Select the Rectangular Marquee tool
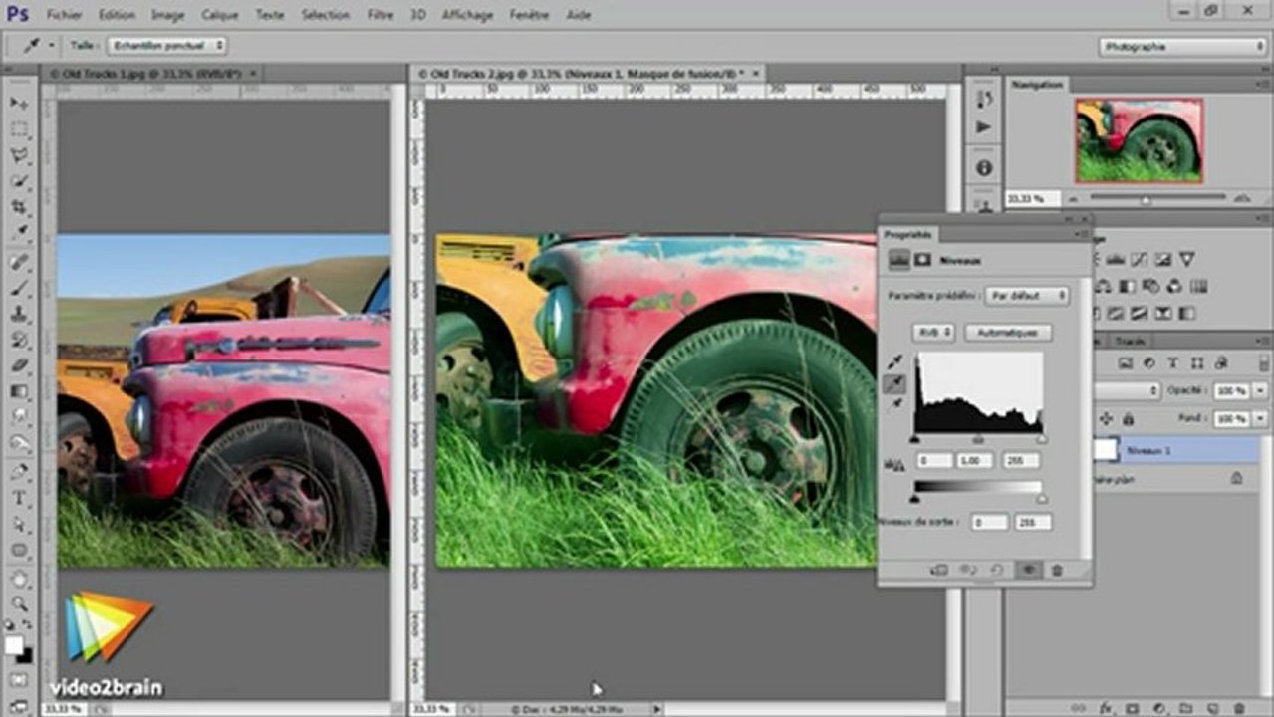This screenshot has height=717, width=1274. (19, 130)
